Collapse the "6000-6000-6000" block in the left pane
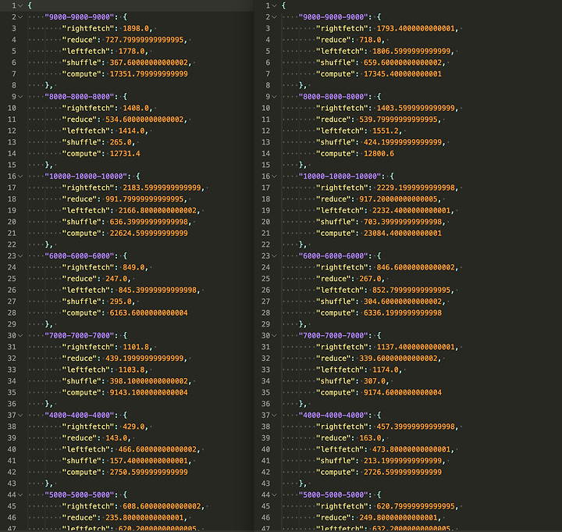 point(20,255)
